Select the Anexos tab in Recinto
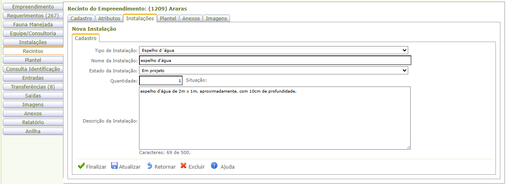The width and height of the screenshot is (506, 184). [x=191, y=18]
